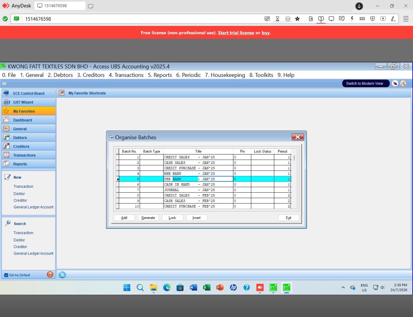This screenshot has width=413, height=317.
Task: Launch the GST Wizard
Action: pos(29,102)
